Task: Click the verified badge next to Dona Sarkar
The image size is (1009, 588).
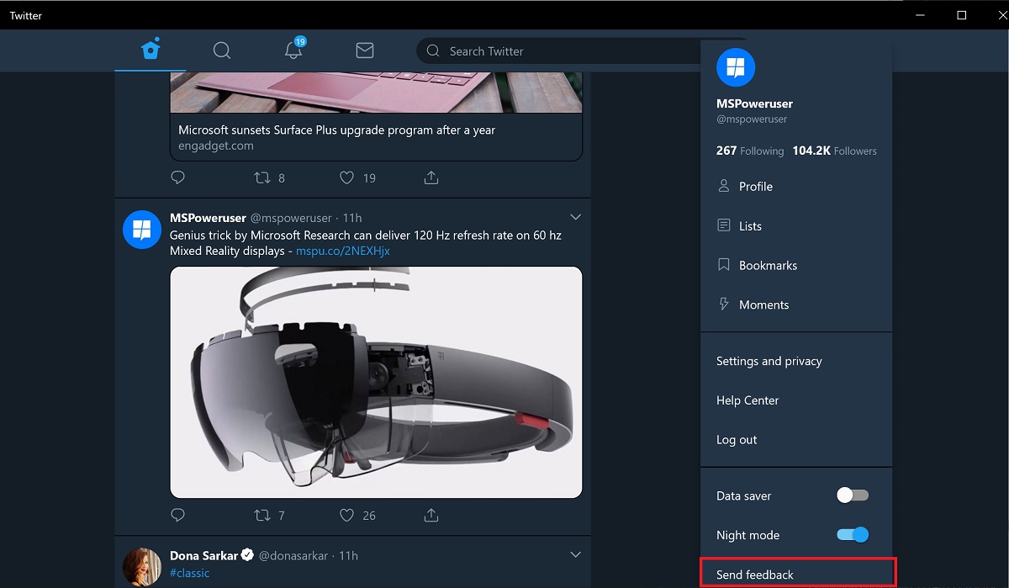Action: [x=248, y=555]
